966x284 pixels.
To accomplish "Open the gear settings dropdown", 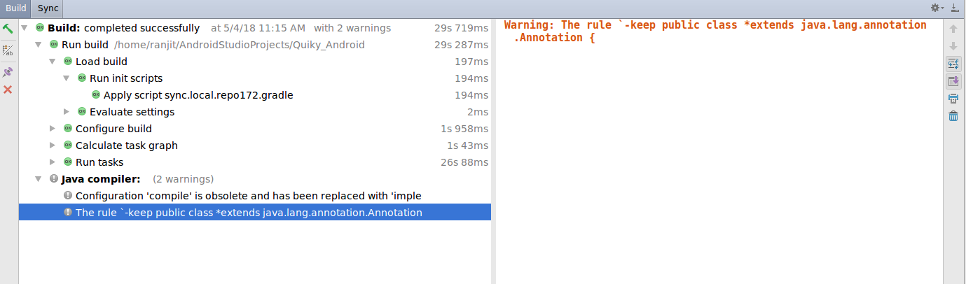I will (x=937, y=8).
